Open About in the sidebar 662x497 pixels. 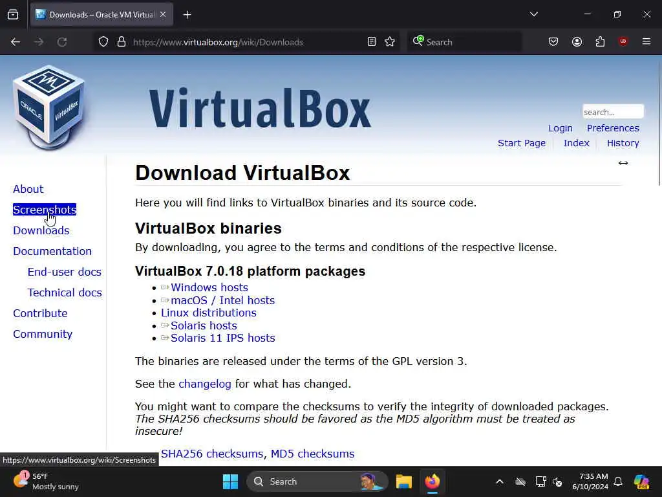click(28, 189)
